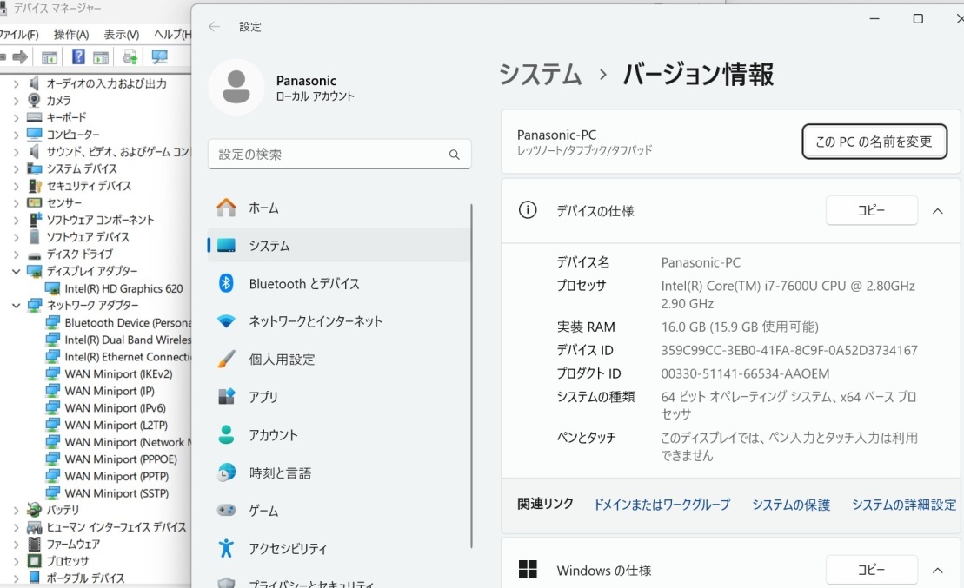Viewport: 964px width, 588px height.
Task: Click the ゲーム controller icon
Action: 226,511
